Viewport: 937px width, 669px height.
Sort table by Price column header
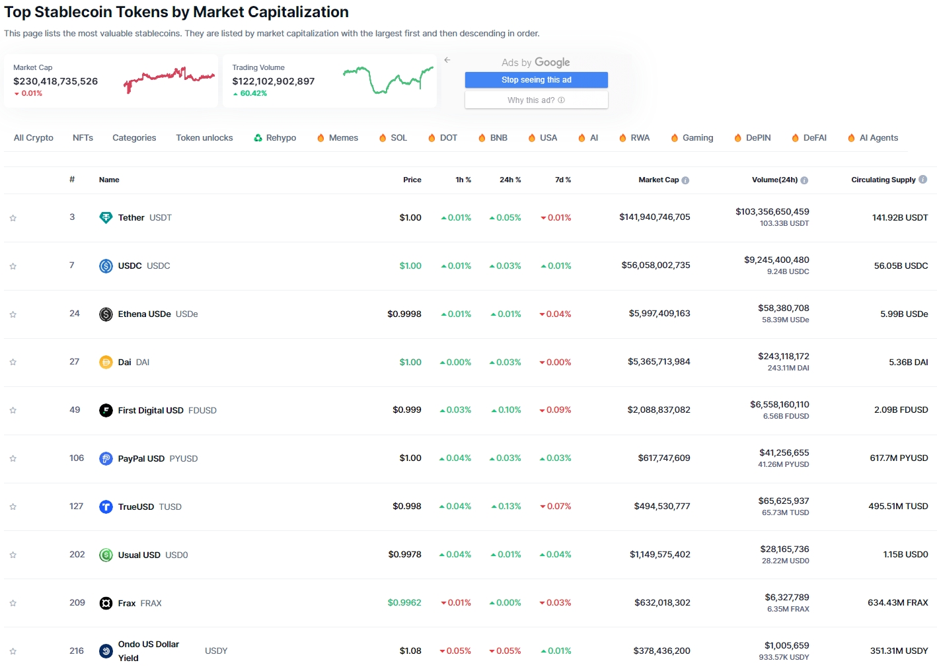click(412, 180)
